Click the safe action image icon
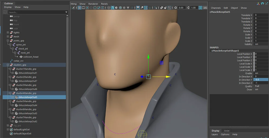Image resolution: width=269 pixels, height=138 pixels. [99, 8]
